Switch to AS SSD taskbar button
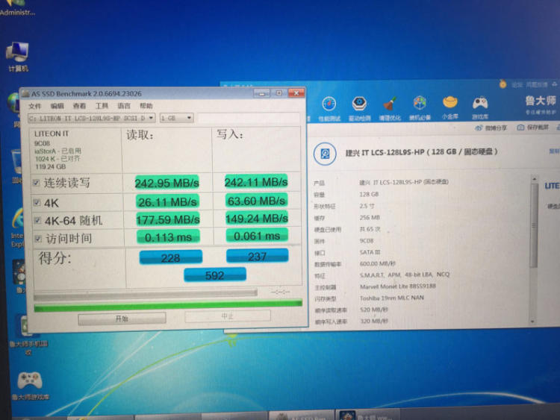The image size is (560, 420). 301,416
